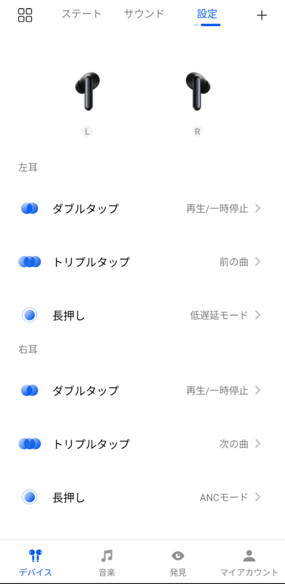
Task: Tap the L earbud indicator badge
Action: (87, 132)
